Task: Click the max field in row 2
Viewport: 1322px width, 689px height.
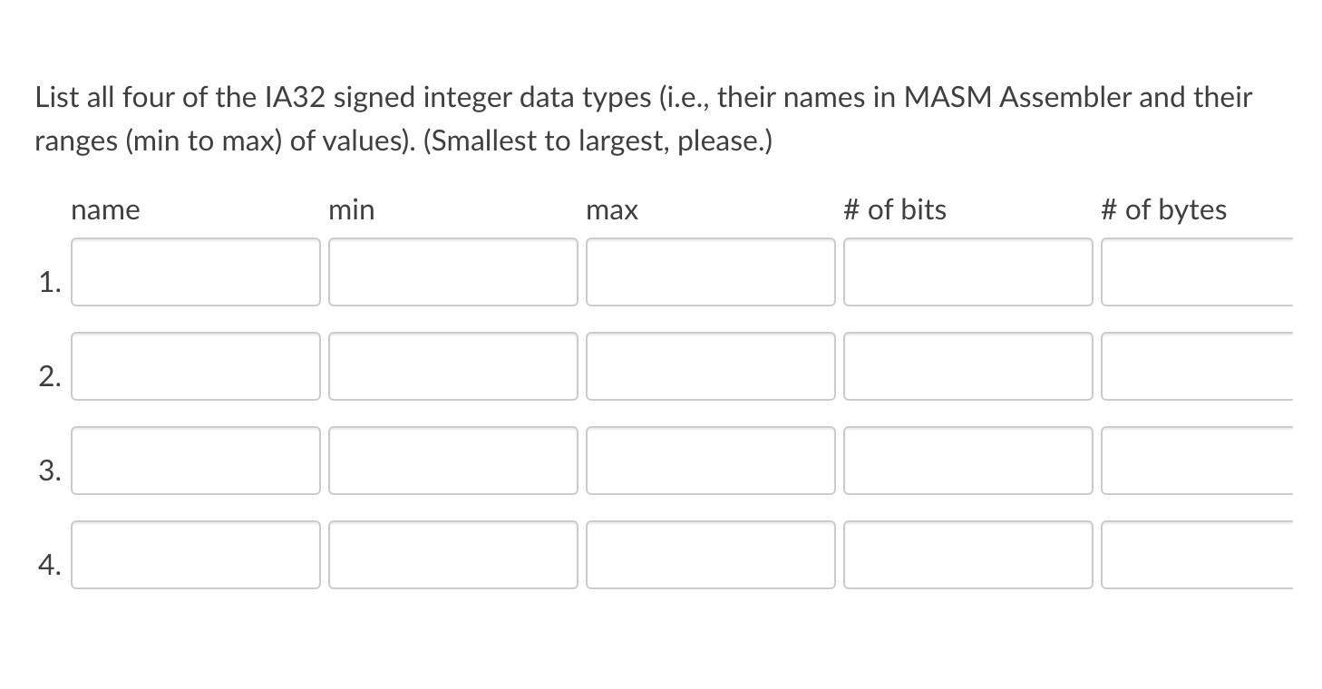Action: click(x=711, y=366)
